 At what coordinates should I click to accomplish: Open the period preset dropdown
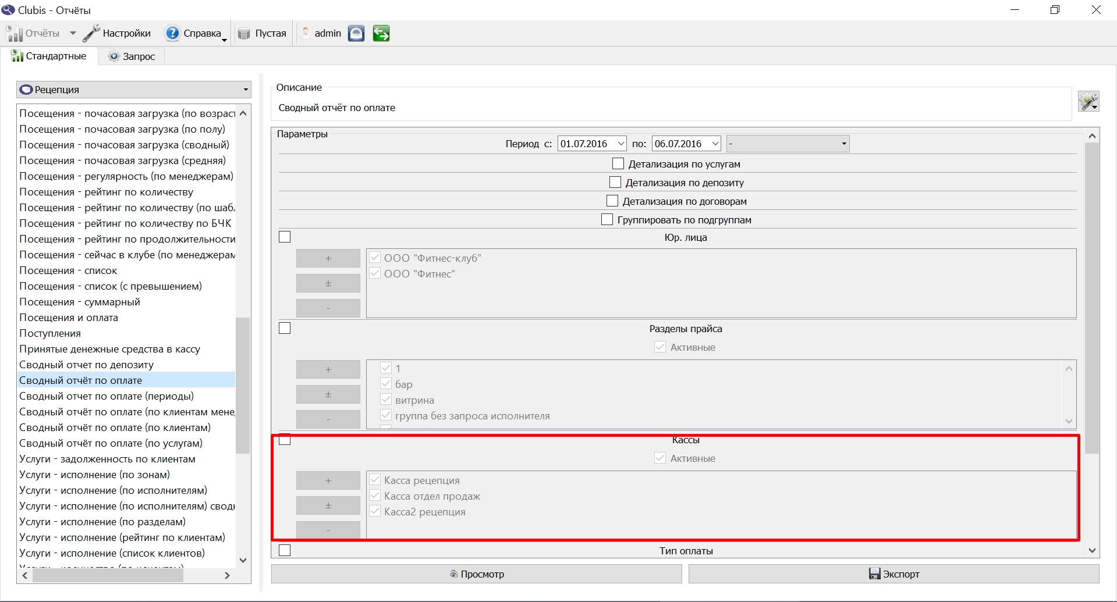point(788,144)
